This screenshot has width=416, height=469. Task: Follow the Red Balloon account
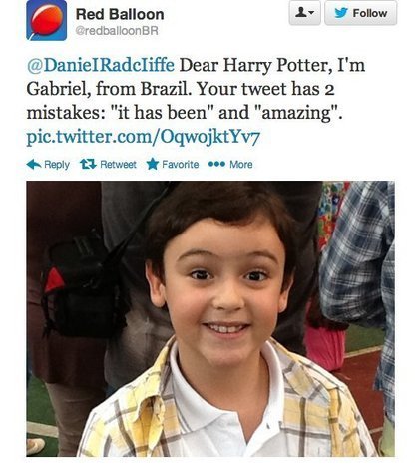click(360, 13)
